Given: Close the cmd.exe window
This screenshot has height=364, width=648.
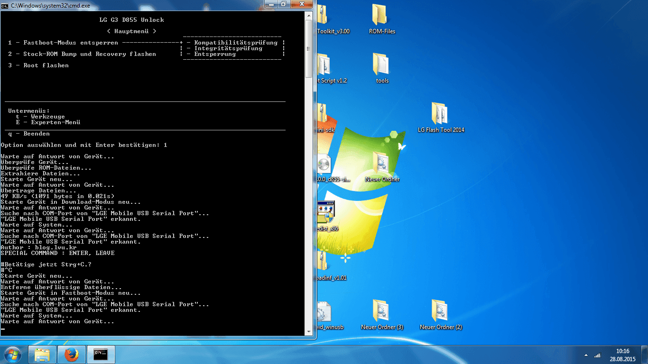Looking at the screenshot, I should point(302,4).
